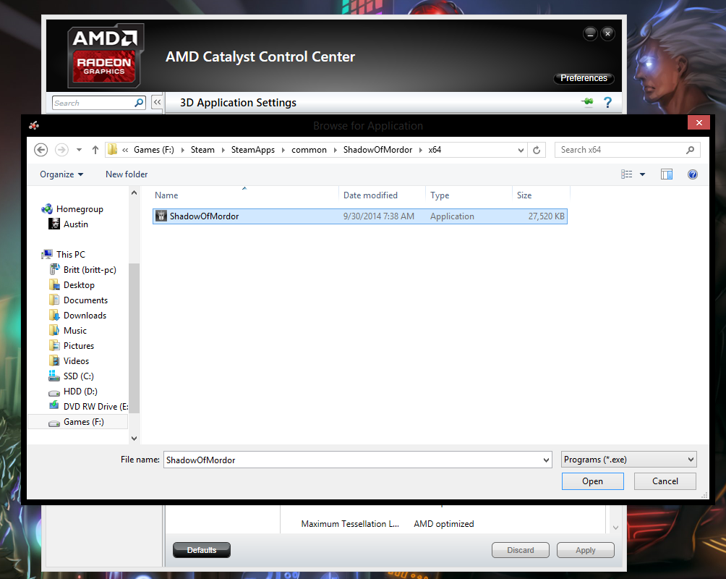Sort files by Type column
The image size is (726, 579).
point(469,195)
